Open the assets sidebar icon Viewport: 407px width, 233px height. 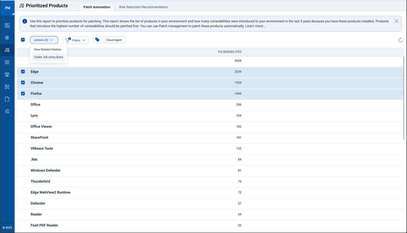pyautogui.click(x=7, y=75)
